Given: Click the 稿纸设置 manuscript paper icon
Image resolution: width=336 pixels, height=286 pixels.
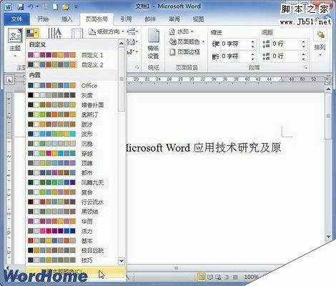Looking at the screenshot, I should 153,44.
